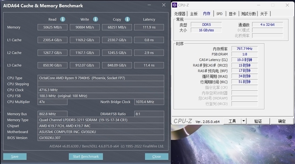Switch to the 处理器 tab in CPU-Z
The height and width of the screenshot is (164, 295).
[x=180, y=14]
